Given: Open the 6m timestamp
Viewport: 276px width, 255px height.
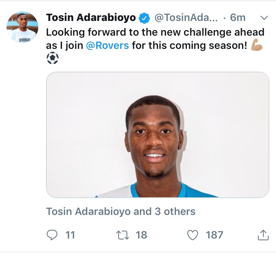Looking at the screenshot, I should (238, 18).
